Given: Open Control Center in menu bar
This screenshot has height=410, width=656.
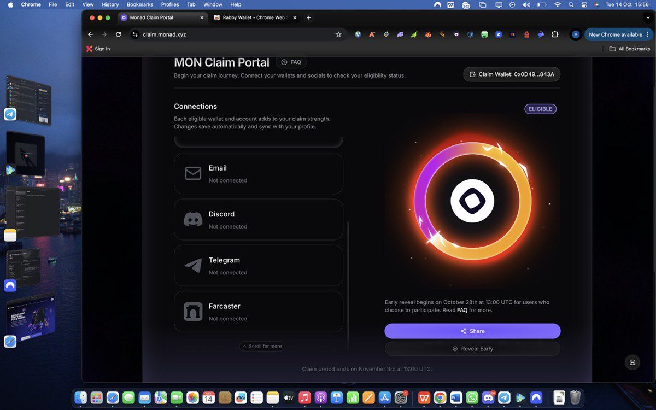Looking at the screenshot, I should (584, 4).
